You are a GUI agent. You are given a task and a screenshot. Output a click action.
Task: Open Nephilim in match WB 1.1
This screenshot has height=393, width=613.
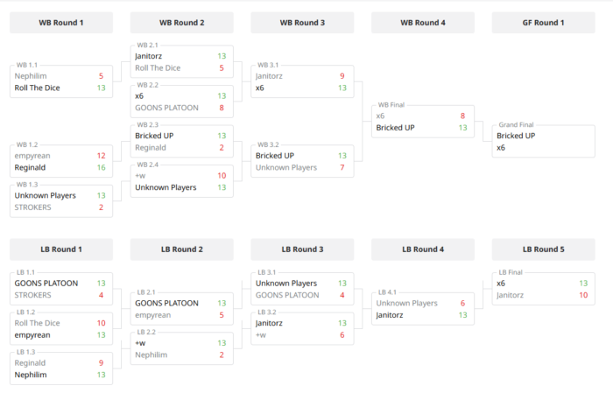[31, 76]
